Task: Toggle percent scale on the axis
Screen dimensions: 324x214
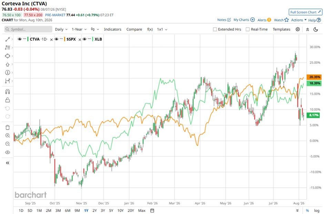Action: coord(307,211)
